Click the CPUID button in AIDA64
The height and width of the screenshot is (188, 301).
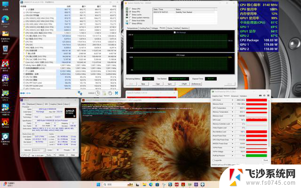184,84
